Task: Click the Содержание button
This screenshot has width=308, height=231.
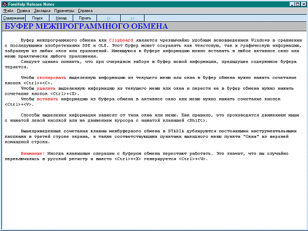Action: pos(14,18)
